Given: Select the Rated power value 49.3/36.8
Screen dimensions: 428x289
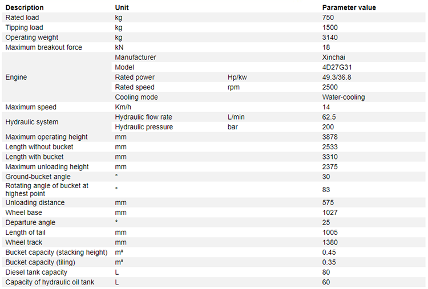Looking at the screenshot, I should pyautogui.click(x=337, y=77).
